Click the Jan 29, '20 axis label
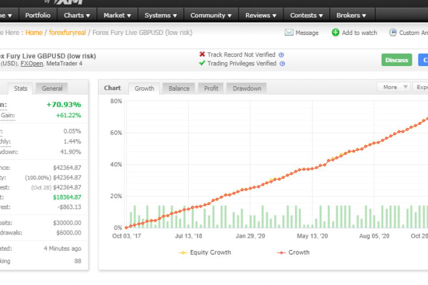 coord(250,236)
